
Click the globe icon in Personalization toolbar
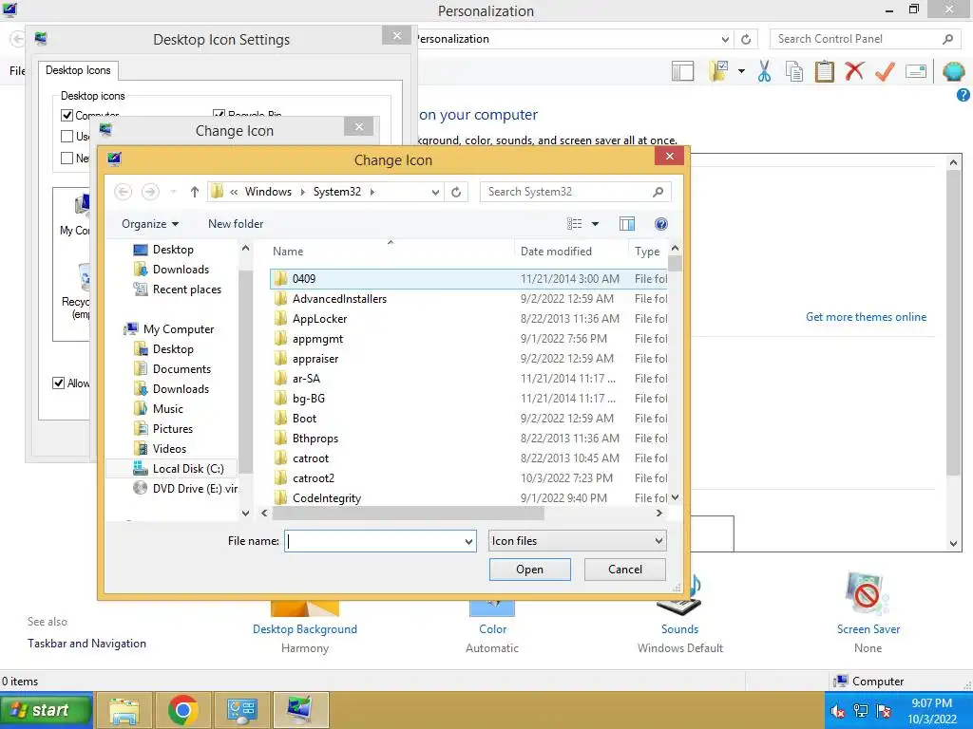click(x=953, y=71)
